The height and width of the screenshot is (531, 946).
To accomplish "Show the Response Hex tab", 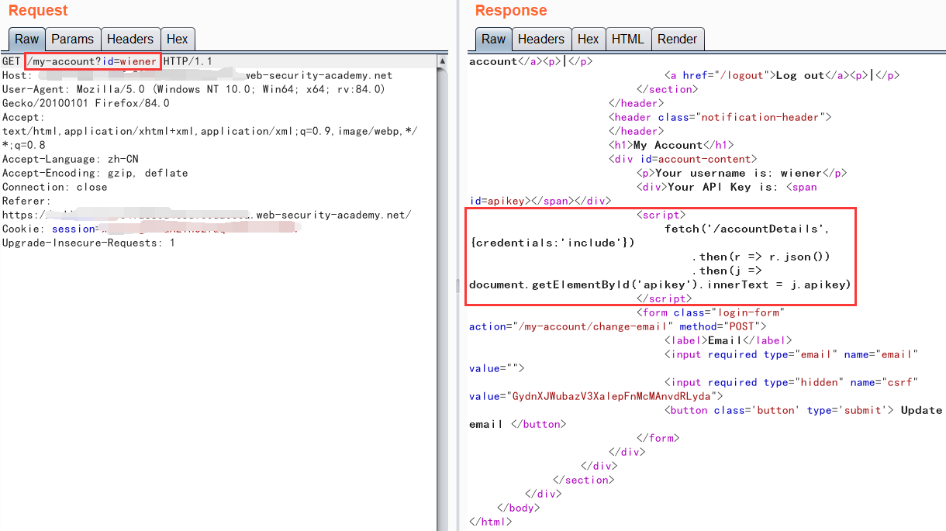I will (x=588, y=40).
